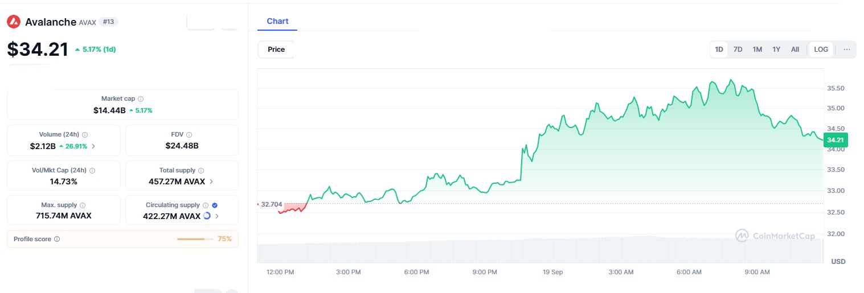The height and width of the screenshot is (293, 864).
Task: Click the $24.48B FDV value
Action: (182, 146)
